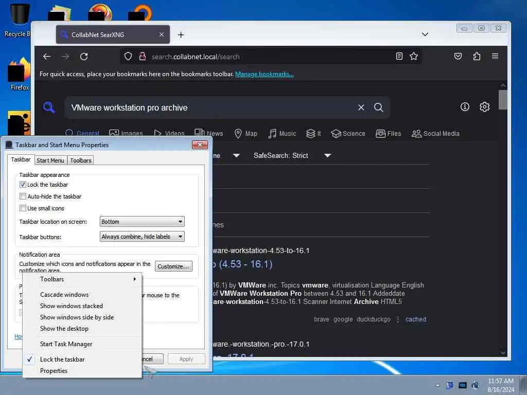Choose Properties in context menu
The image size is (527, 395).
[x=82, y=371]
